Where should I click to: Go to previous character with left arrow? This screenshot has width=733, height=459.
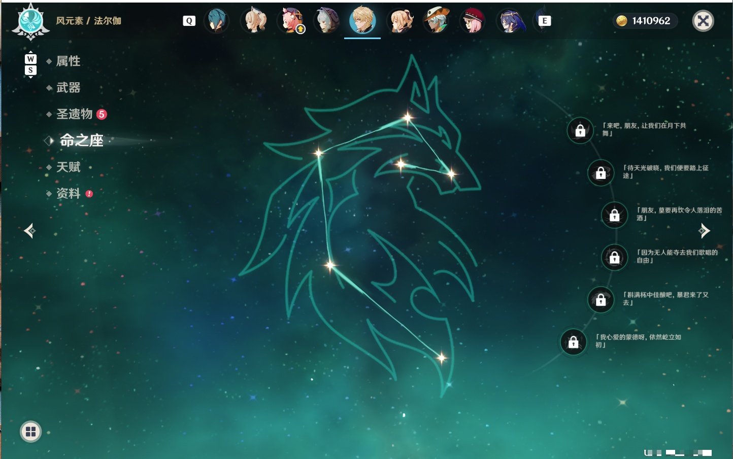[29, 231]
